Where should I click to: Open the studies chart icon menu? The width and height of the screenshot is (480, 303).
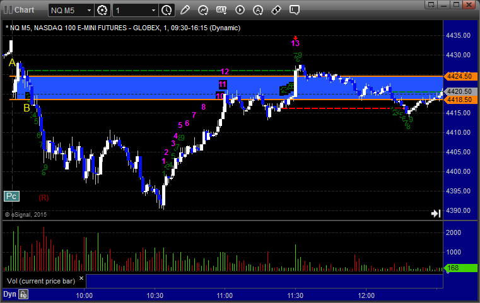[203, 10]
